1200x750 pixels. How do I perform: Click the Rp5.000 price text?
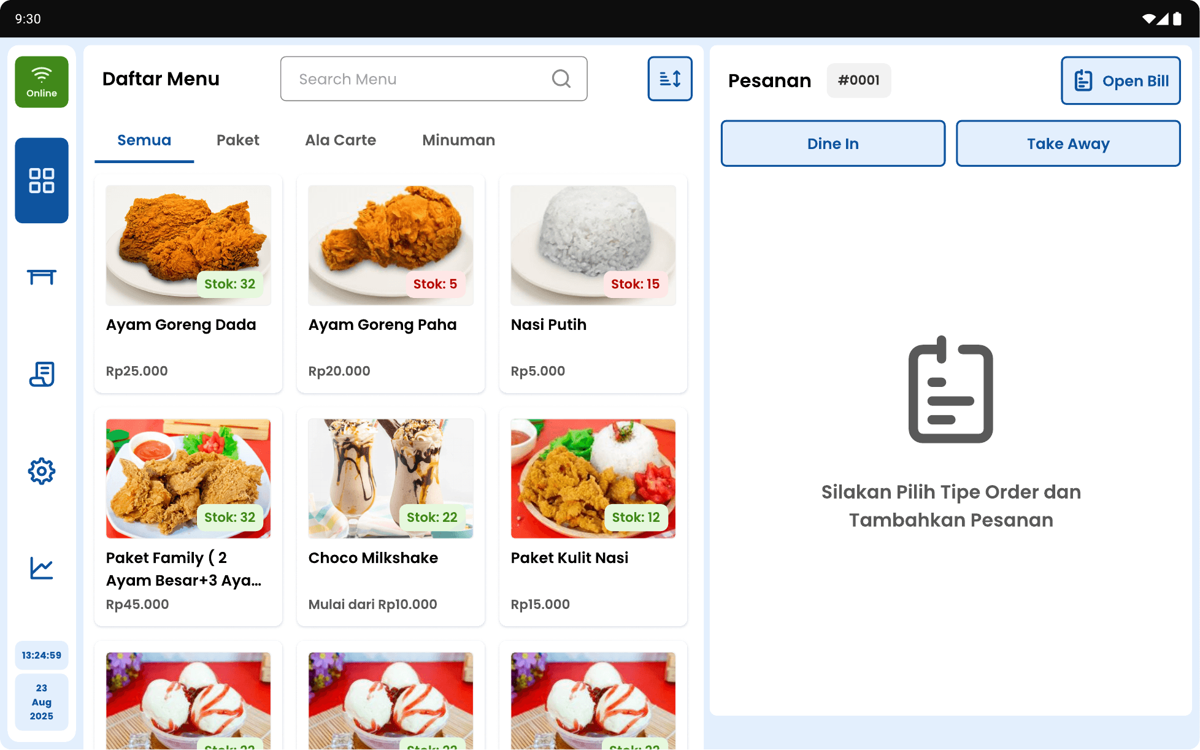pyautogui.click(x=538, y=371)
